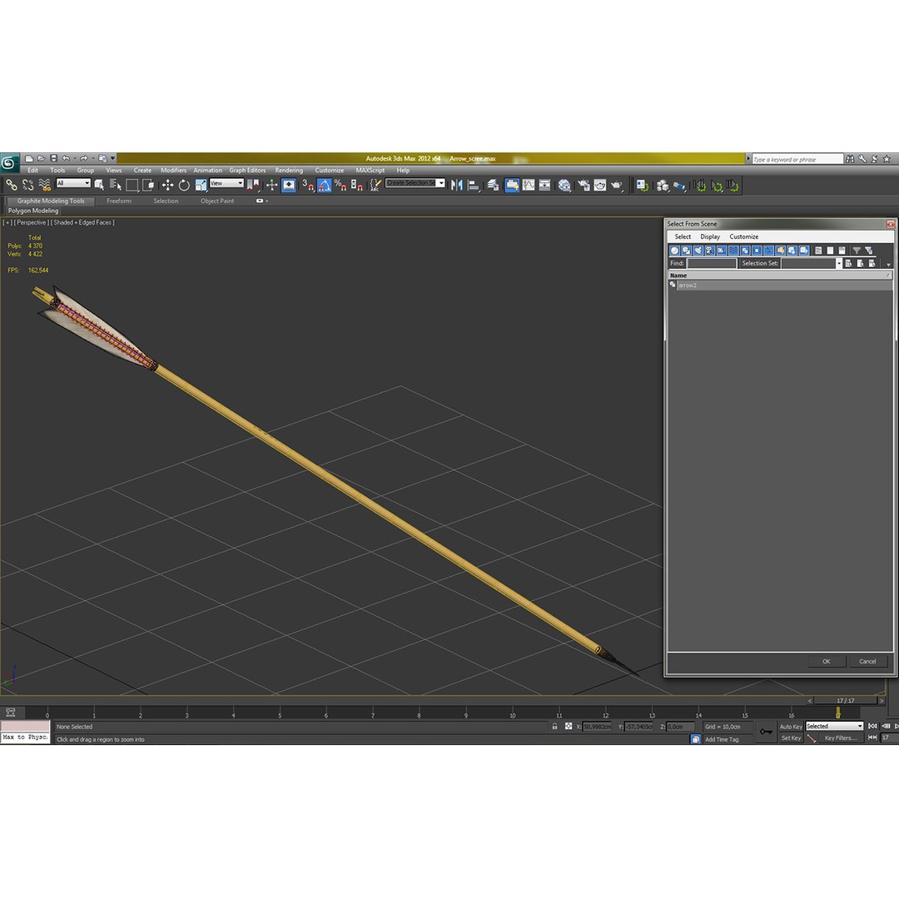Toggle the Graphite Modeling Tools ribbon button
The height and width of the screenshot is (899, 899).
512,185
